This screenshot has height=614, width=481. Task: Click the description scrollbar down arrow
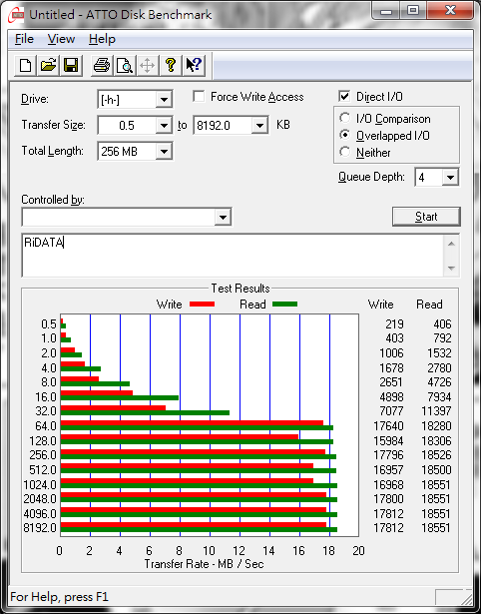pyautogui.click(x=451, y=269)
